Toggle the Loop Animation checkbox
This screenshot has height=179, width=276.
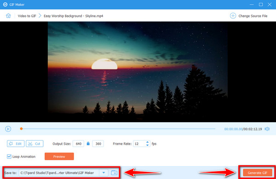(x=9, y=157)
